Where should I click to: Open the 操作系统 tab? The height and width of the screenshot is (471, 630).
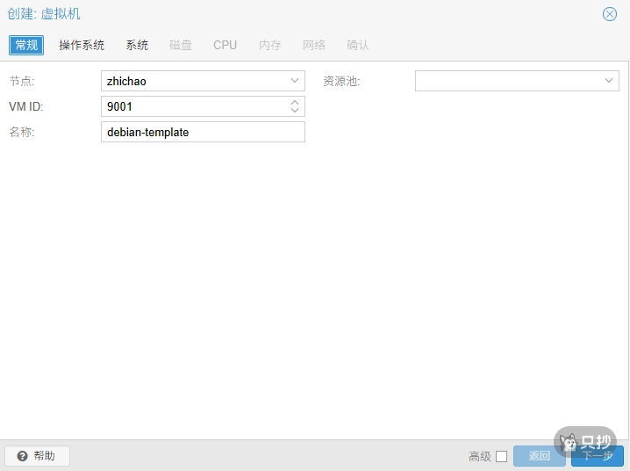(x=82, y=45)
